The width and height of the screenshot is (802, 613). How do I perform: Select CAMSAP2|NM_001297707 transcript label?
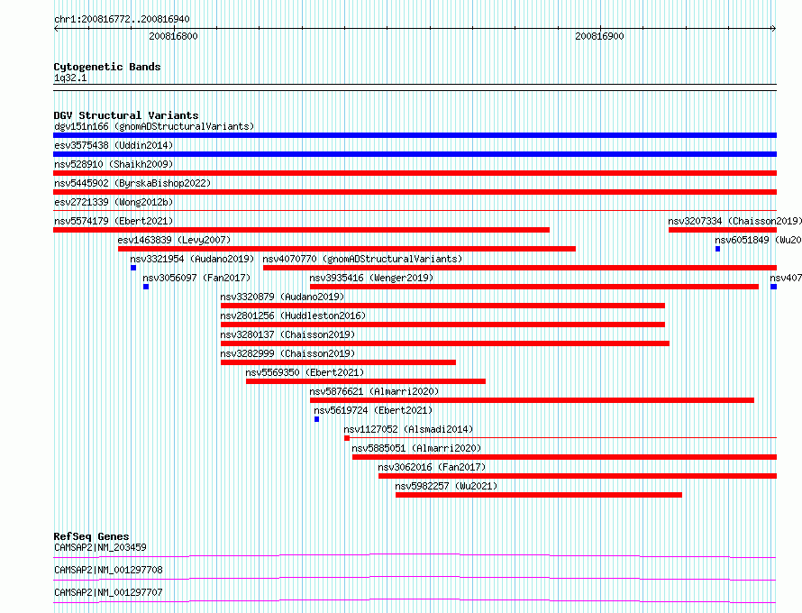tap(108, 592)
